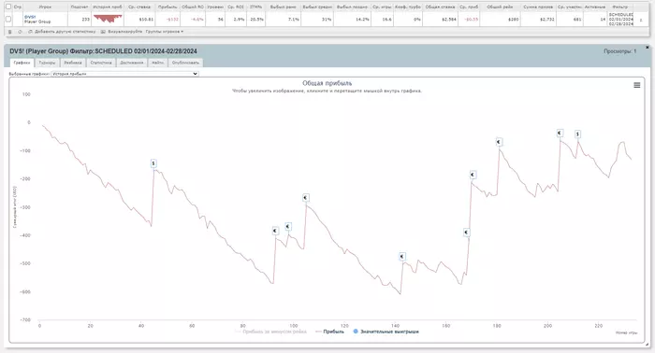Open the Достижения tab

click(132, 63)
